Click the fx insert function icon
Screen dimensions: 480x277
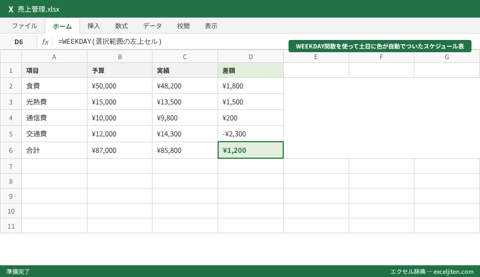(x=45, y=42)
